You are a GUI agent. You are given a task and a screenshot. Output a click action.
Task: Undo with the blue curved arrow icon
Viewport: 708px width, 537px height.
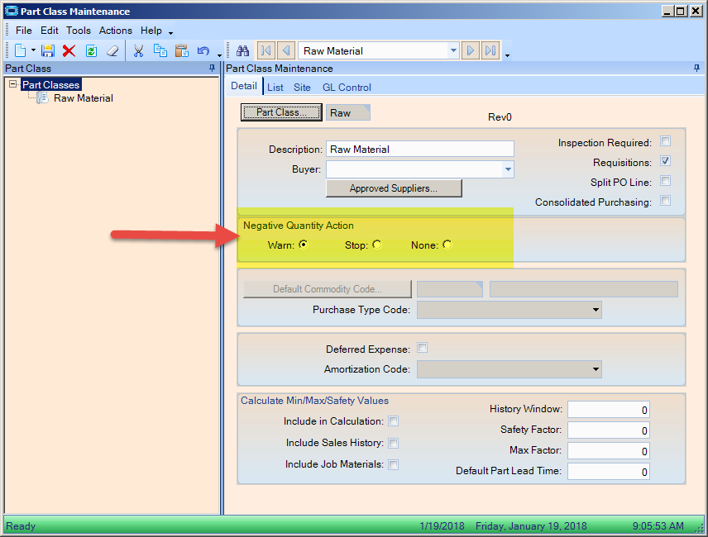[203, 50]
